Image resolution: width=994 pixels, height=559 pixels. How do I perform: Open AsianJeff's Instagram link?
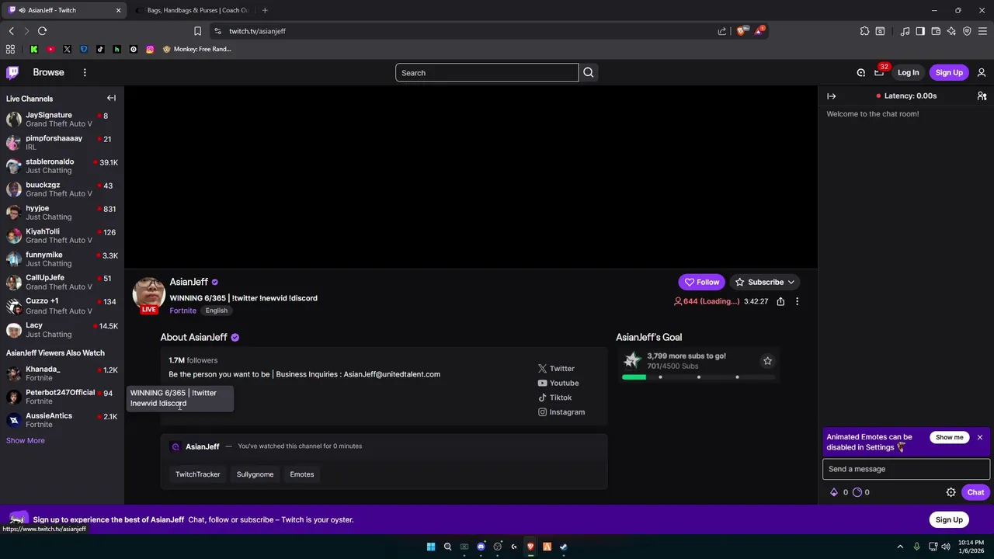point(561,412)
